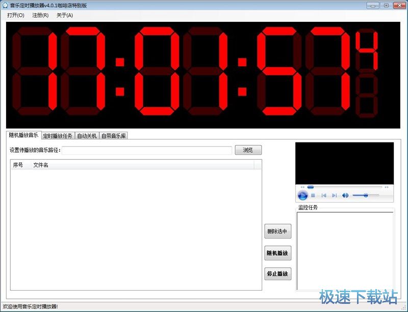This screenshot has width=408, height=312.
Task: Select the Next track icon
Action: click(x=335, y=195)
